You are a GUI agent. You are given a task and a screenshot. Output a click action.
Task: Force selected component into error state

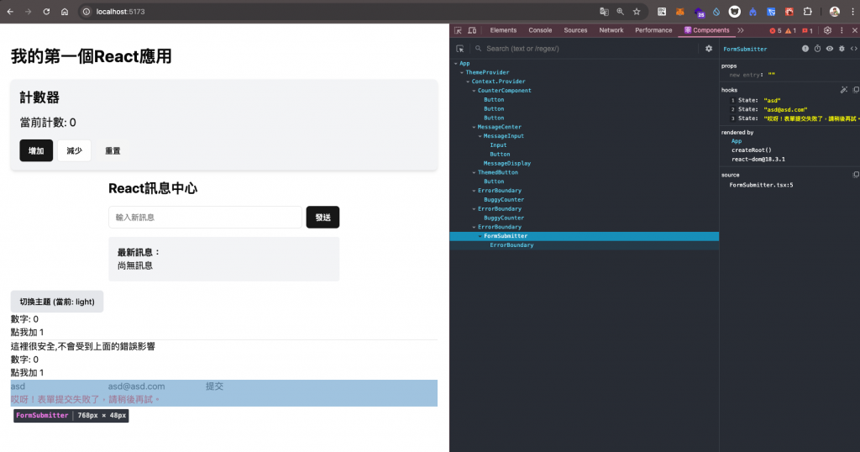[805, 49]
